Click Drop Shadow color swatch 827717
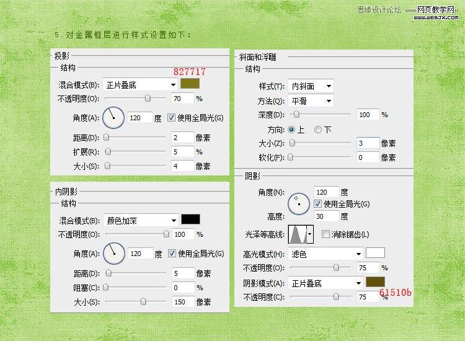 click(x=190, y=84)
